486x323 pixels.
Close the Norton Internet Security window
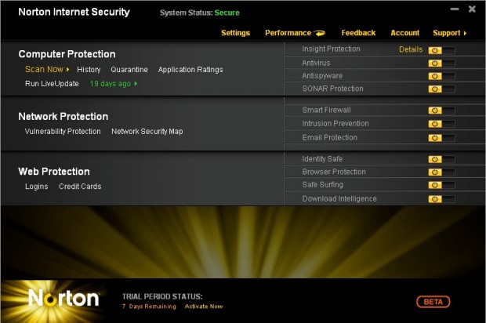(x=472, y=9)
